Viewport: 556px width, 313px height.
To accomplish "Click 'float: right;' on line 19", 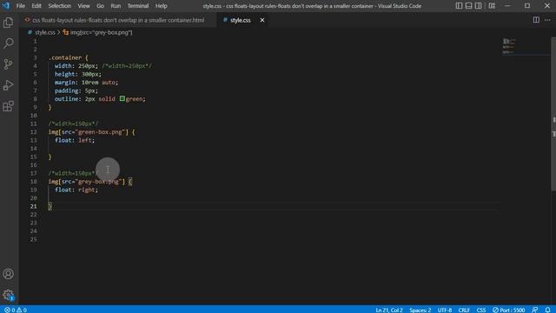I will pos(76,190).
